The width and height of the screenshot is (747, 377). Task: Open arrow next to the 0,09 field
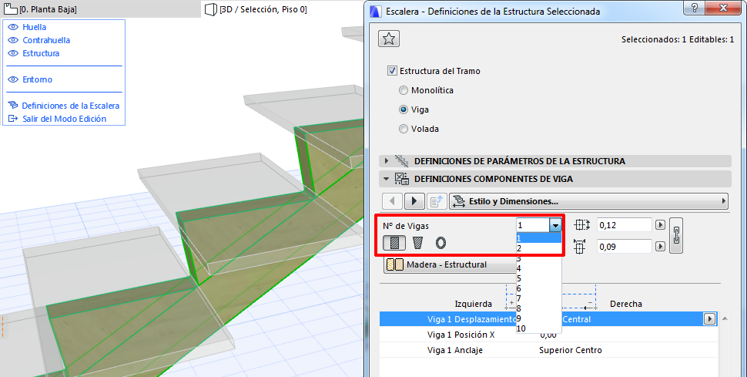point(660,246)
